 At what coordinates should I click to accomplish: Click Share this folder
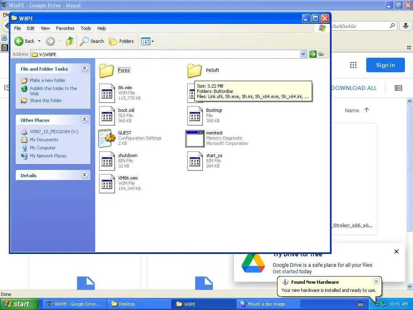[x=46, y=101]
